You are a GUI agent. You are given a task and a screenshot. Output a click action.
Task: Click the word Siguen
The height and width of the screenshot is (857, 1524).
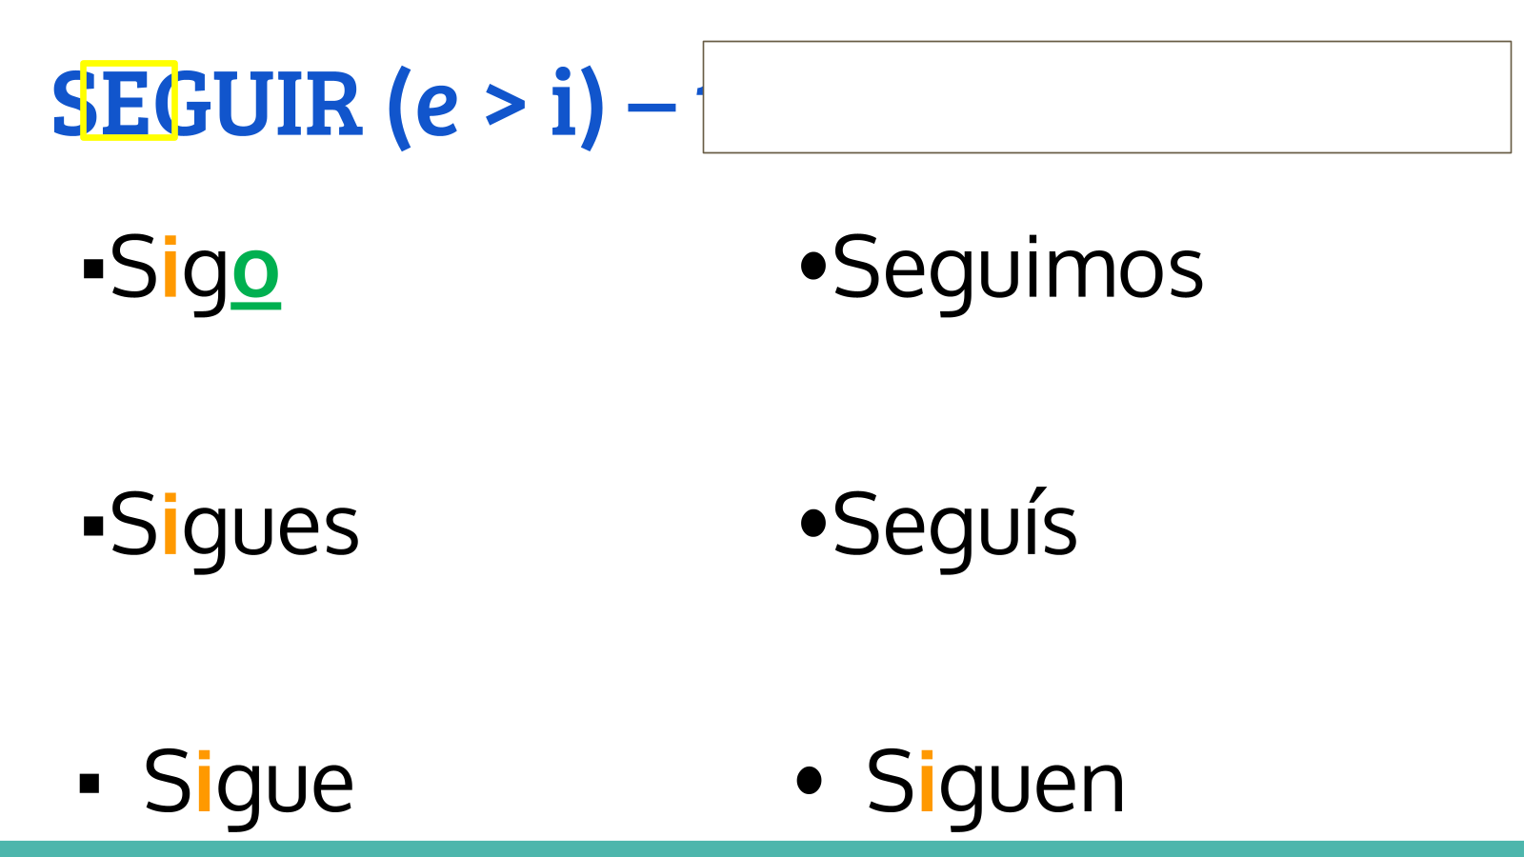(995, 785)
